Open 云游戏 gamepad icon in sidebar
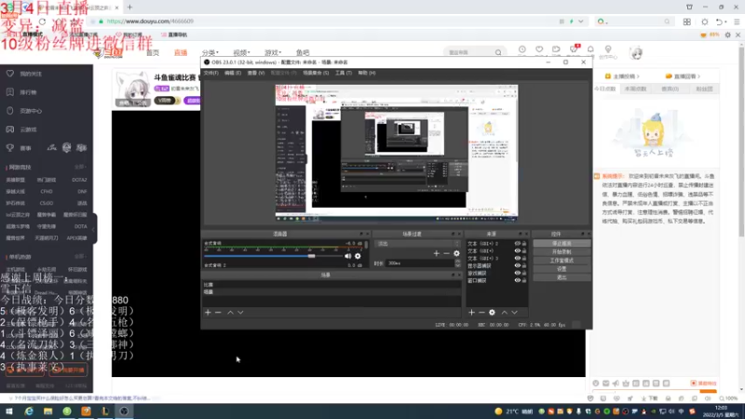 tap(10, 129)
